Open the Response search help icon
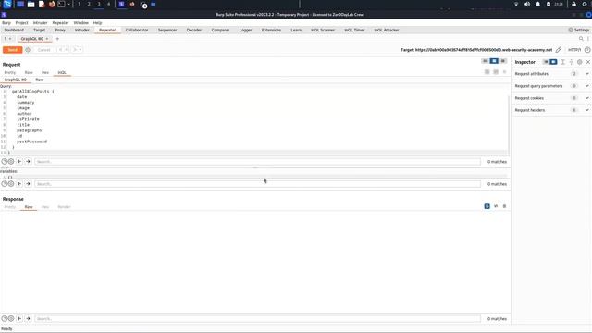Screen dimensions: 592x333 coord(5,318)
